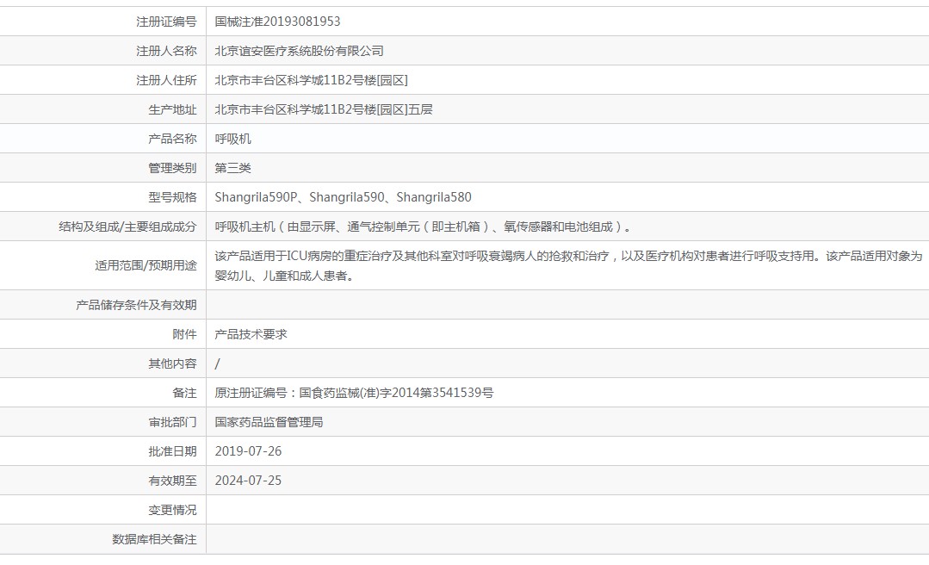This screenshot has width=929, height=565.
Task: Click the 管理类别 label
Action: 172,168
